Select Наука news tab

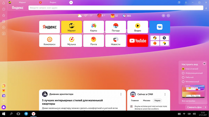click(x=157, y=100)
